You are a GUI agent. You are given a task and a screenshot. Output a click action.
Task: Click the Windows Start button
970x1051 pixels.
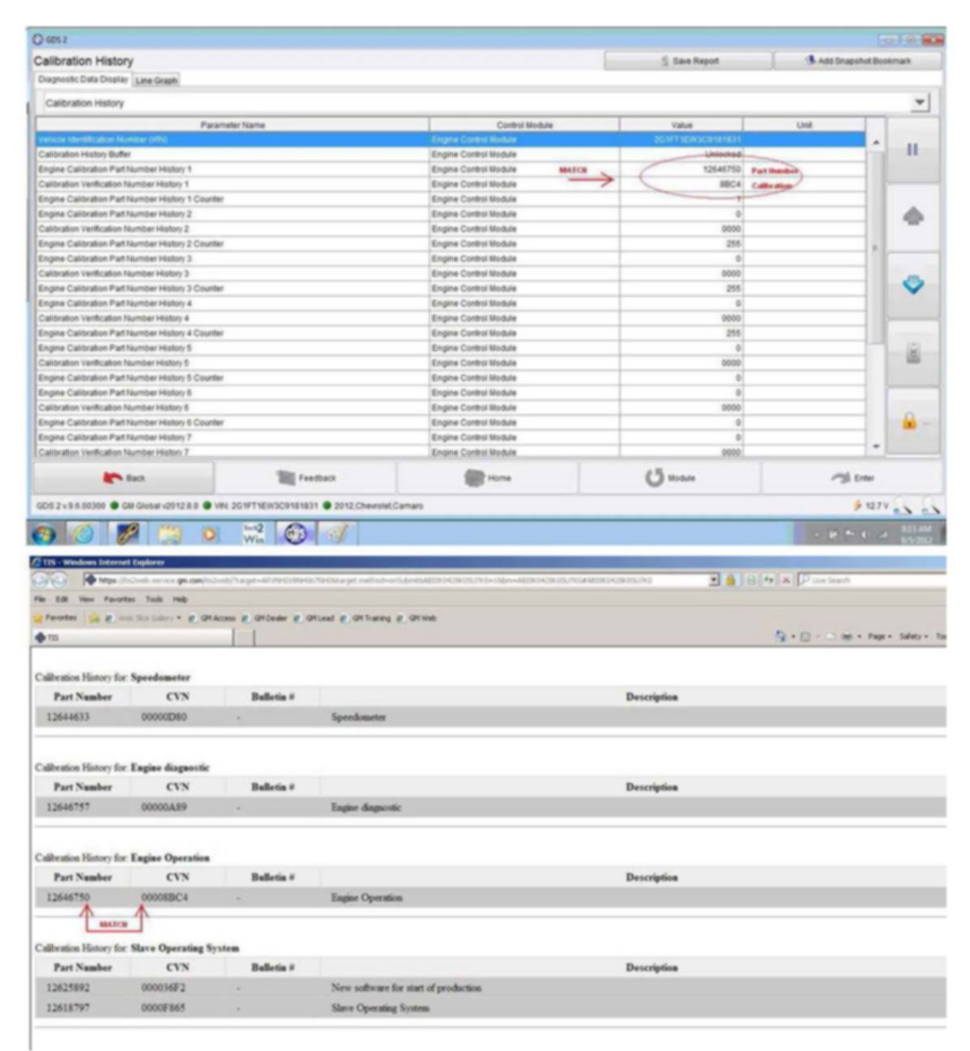pos(45,535)
